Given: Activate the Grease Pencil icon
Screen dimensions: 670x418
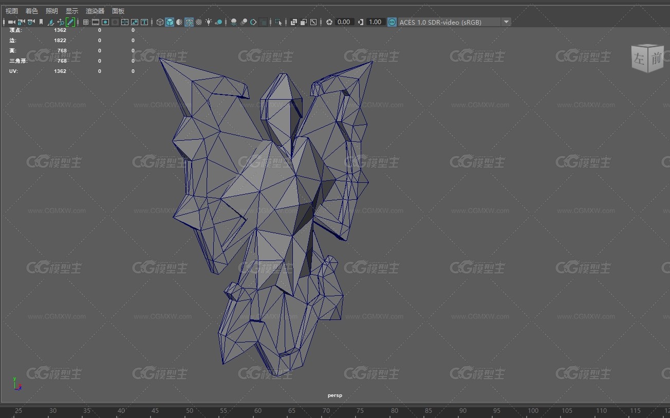Looking at the screenshot, I should 70,22.
